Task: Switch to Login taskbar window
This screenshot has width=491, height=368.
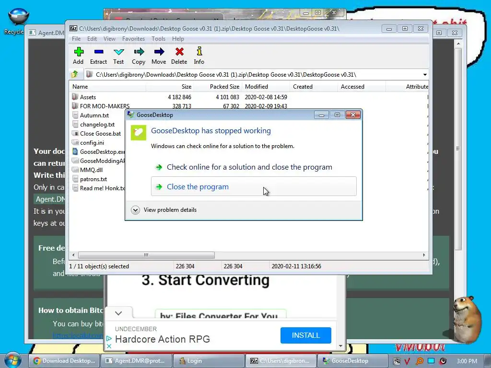Action: (209, 361)
